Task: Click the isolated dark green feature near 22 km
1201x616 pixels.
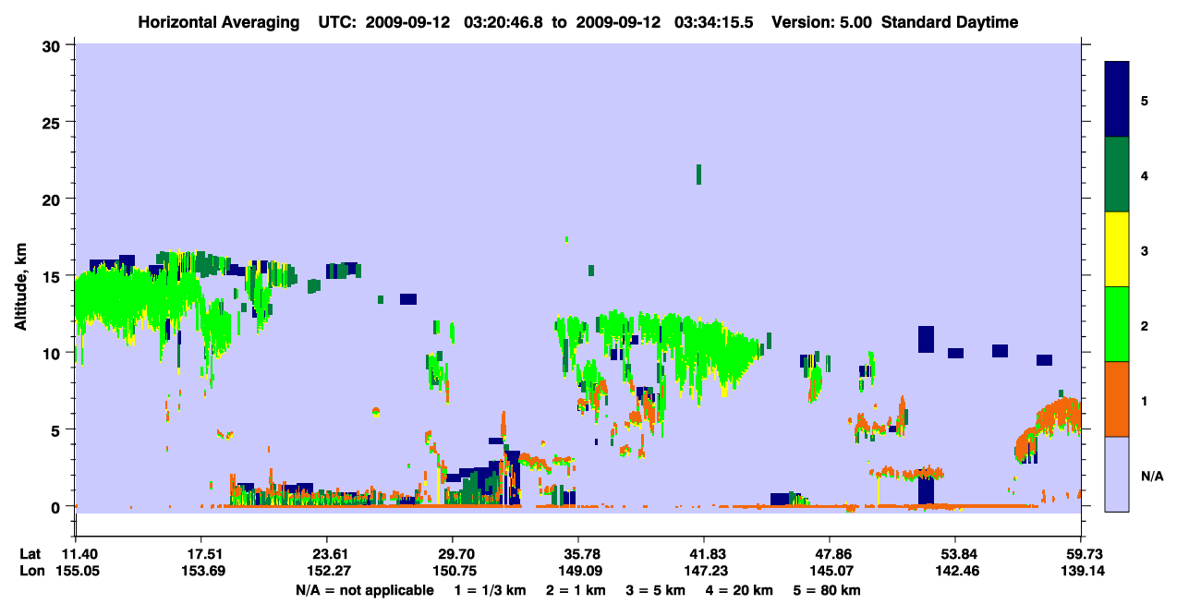Action: point(698,175)
